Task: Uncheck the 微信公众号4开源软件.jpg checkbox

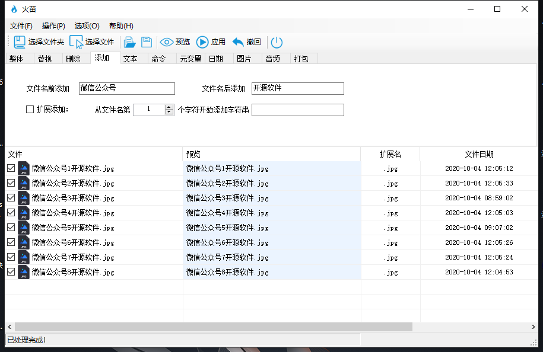Action: [x=11, y=213]
